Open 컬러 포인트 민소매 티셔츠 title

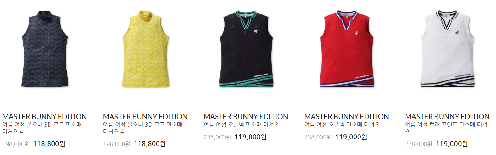point(446,128)
